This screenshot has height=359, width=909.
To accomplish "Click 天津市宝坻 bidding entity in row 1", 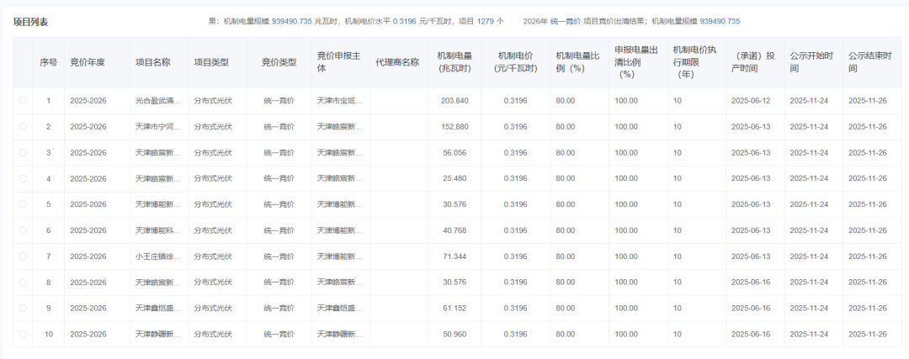I will coord(340,101).
